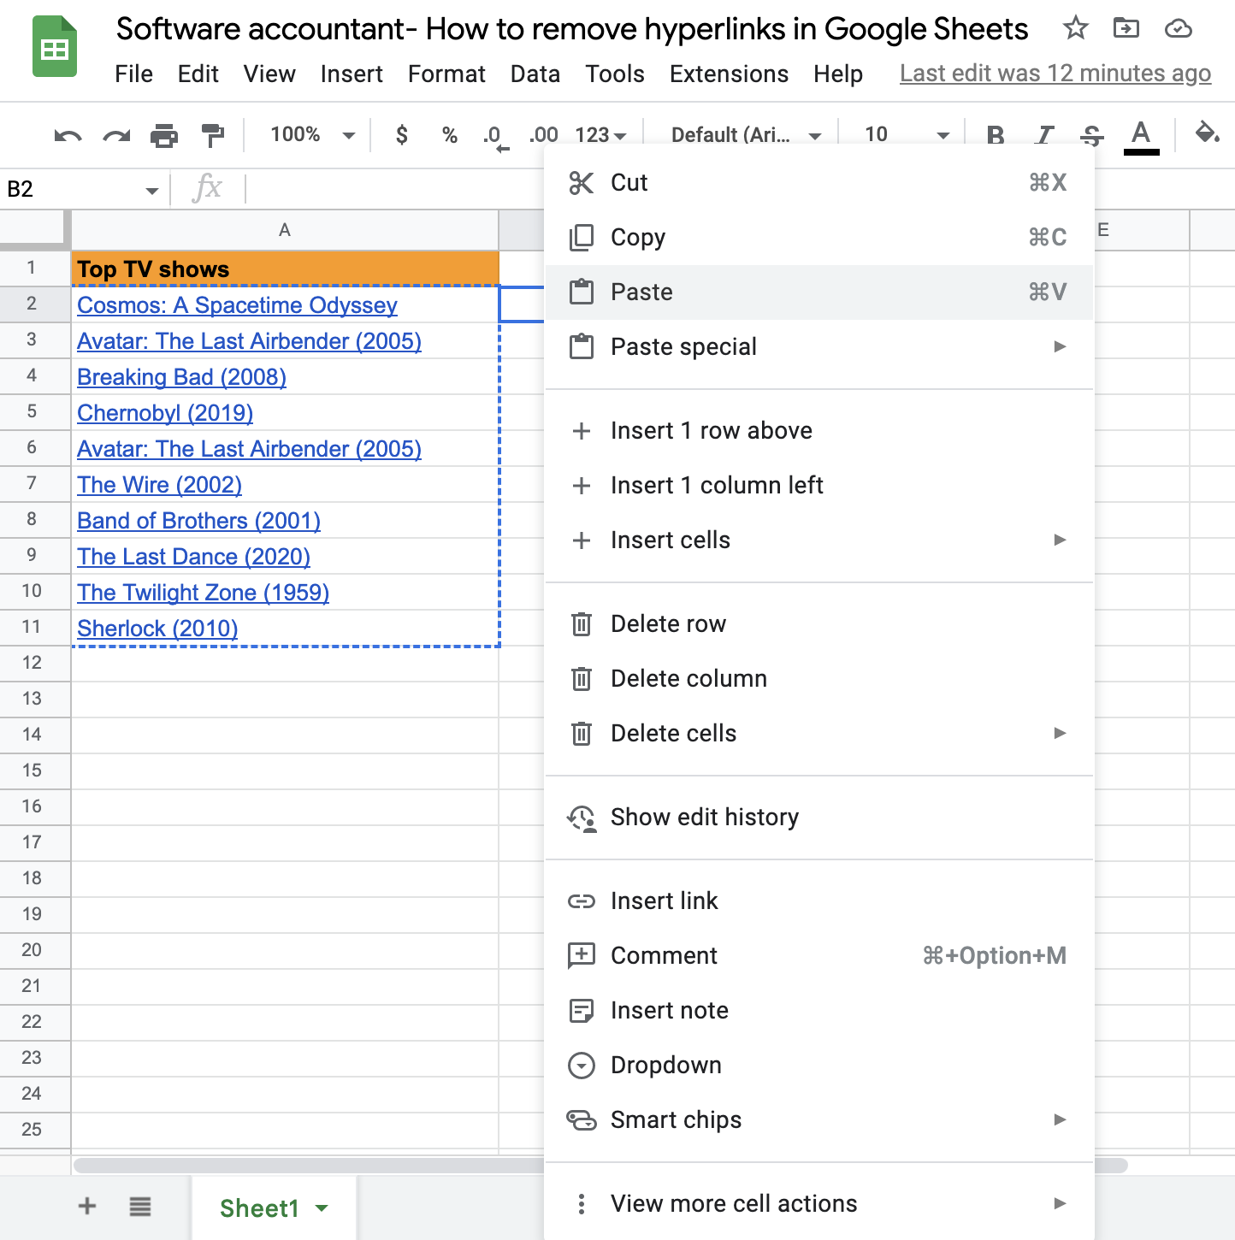Open the Tools menu

[x=615, y=74]
